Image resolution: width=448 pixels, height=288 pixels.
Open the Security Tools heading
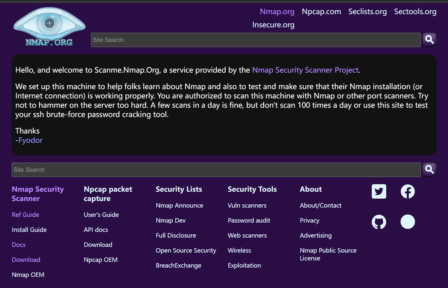(252, 189)
